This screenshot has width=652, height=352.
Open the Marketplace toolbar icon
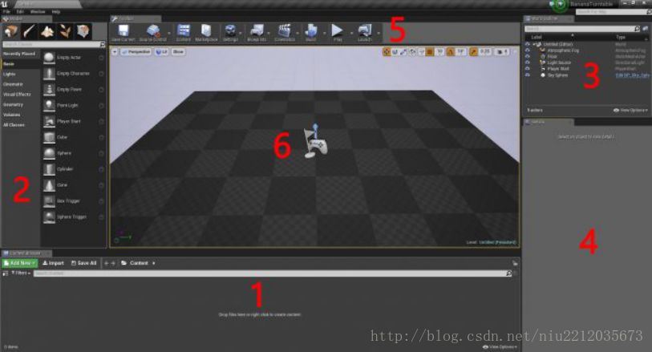(206, 33)
